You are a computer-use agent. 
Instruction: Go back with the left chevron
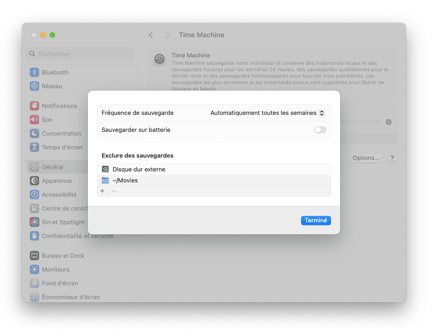(x=151, y=35)
